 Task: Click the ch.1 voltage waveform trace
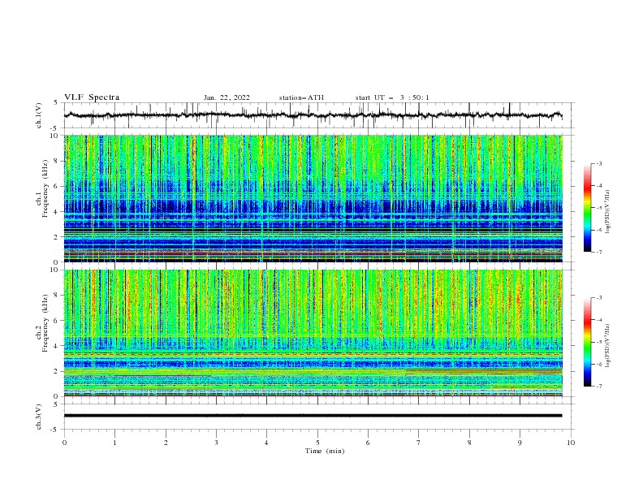(x=313, y=115)
